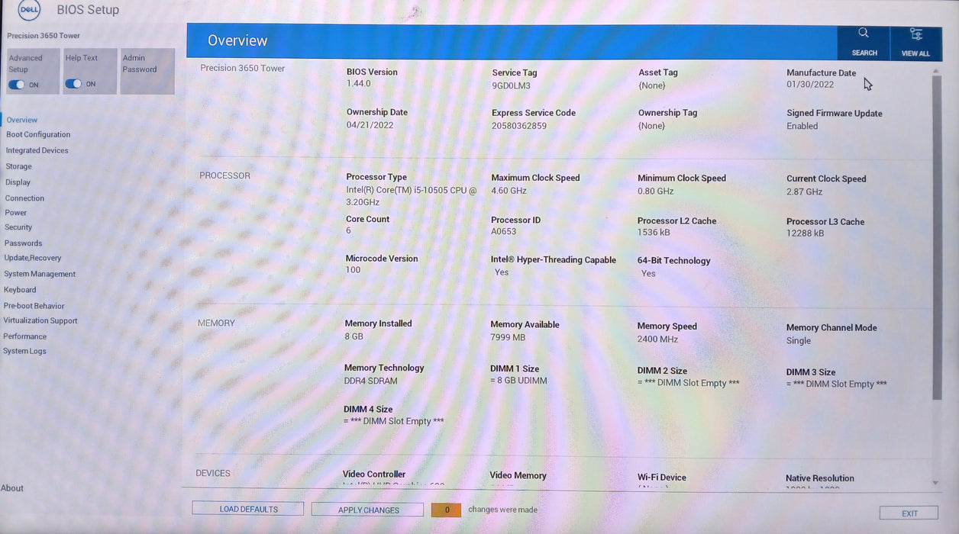The image size is (959, 534).
Task: Open Security settings
Action: coord(18,227)
